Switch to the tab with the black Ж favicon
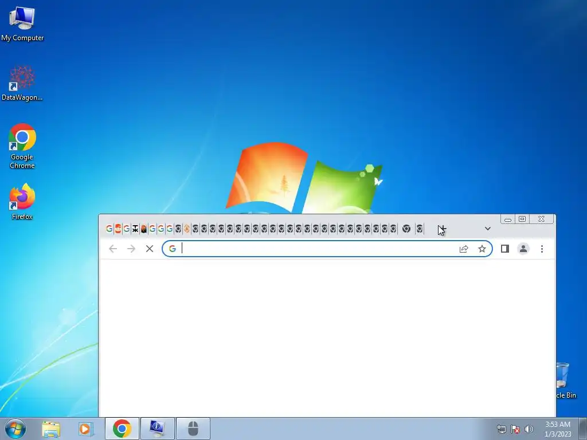This screenshot has height=440, width=587. coord(135,229)
